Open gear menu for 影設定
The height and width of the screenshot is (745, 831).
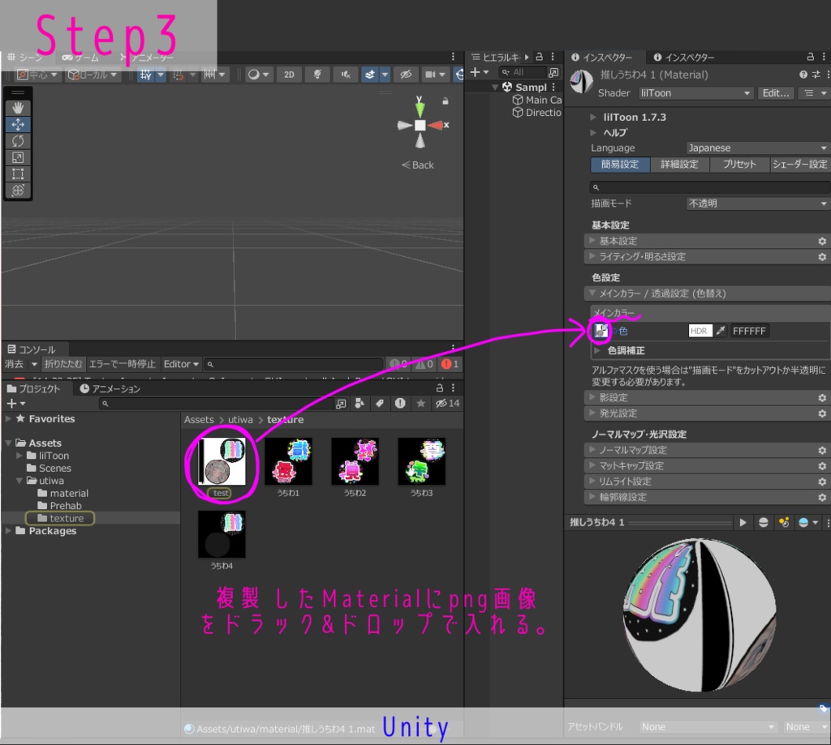[x=822, y=398]
